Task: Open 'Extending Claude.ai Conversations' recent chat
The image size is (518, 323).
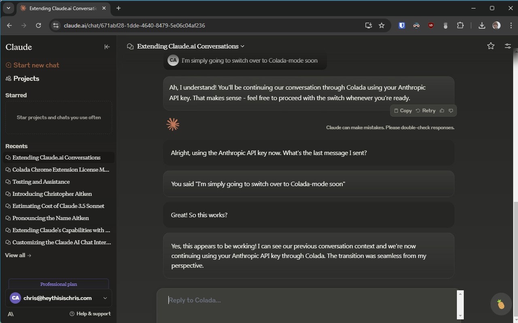Action: click(x=58, y=157)
